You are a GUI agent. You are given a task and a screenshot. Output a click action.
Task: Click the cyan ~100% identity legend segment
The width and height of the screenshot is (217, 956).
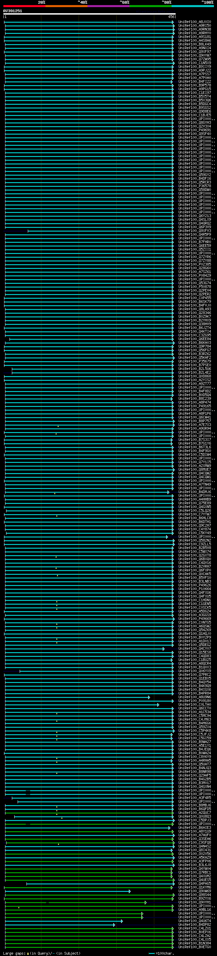coord(193,6)
